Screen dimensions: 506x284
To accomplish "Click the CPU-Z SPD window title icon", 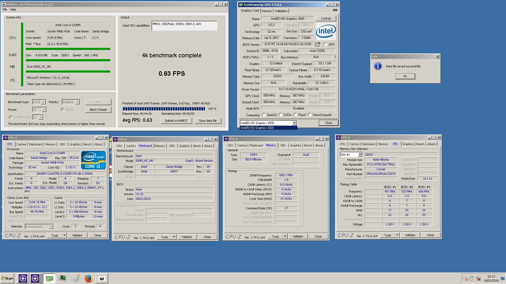I will (x=338, y=138).
